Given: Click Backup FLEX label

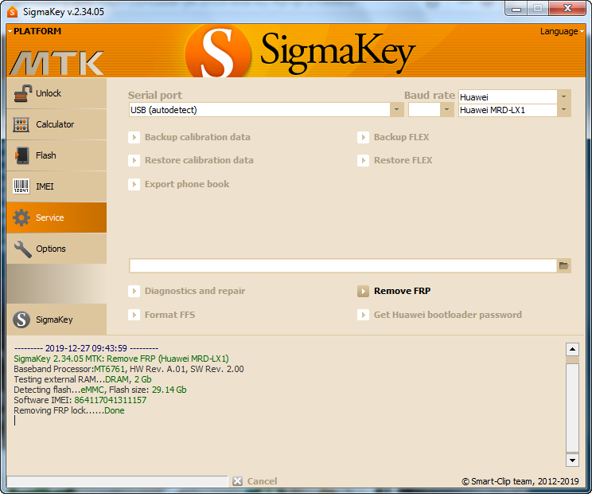Looking at the screenshot, I should point(401,137).
